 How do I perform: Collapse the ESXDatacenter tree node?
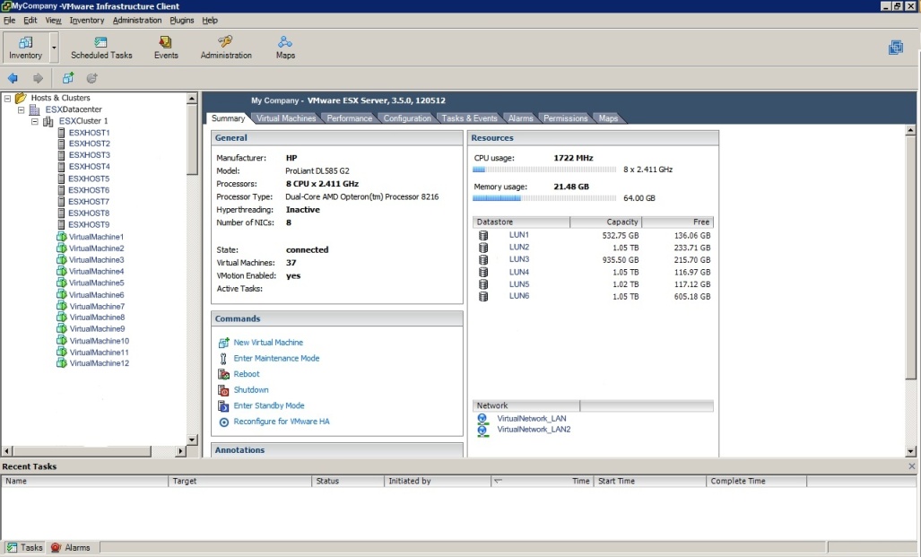coord(22,109)
